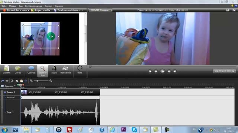This screenshot has height=133, width=238.
Task: Open Adobe Premiere from the taskbar
Action: (123, 130)
